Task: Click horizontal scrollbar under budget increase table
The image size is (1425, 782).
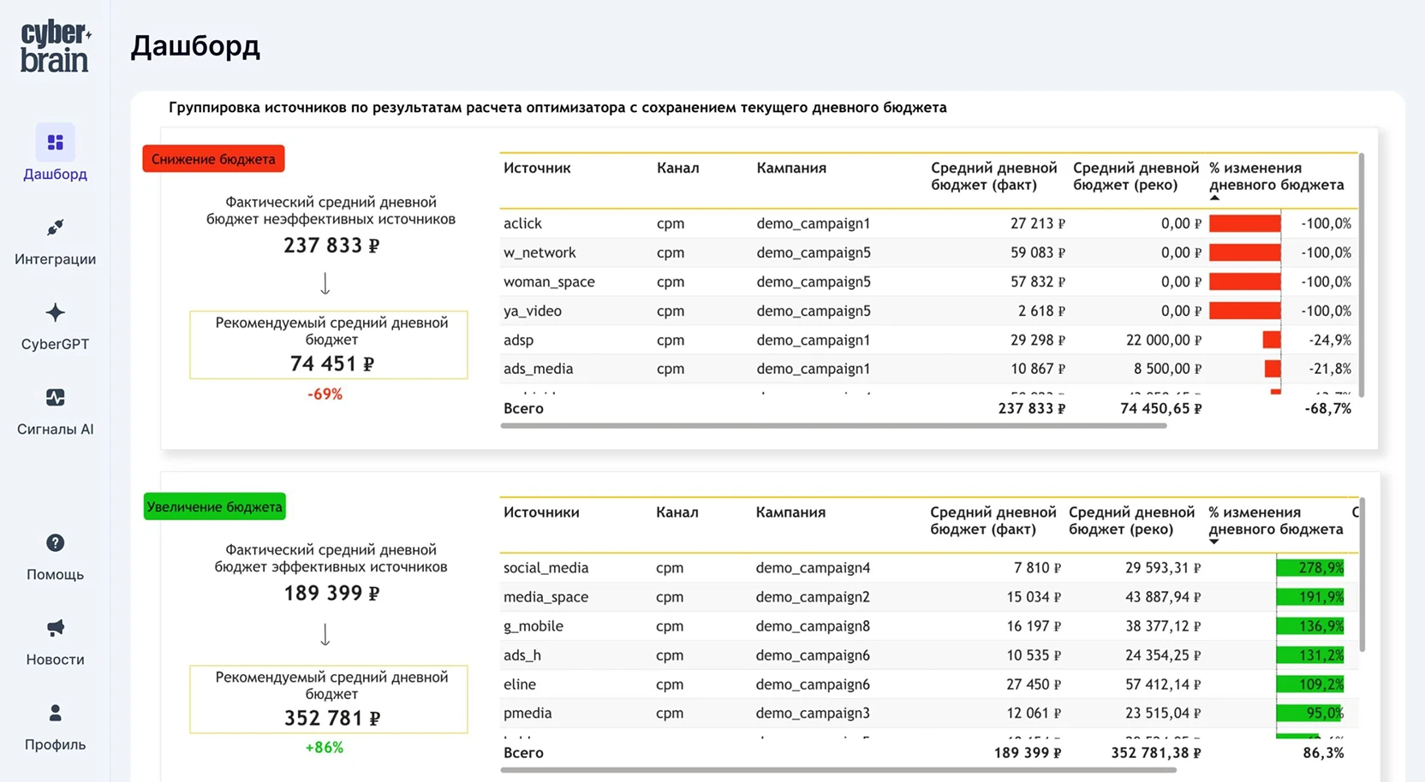Action: pos(838,770)
